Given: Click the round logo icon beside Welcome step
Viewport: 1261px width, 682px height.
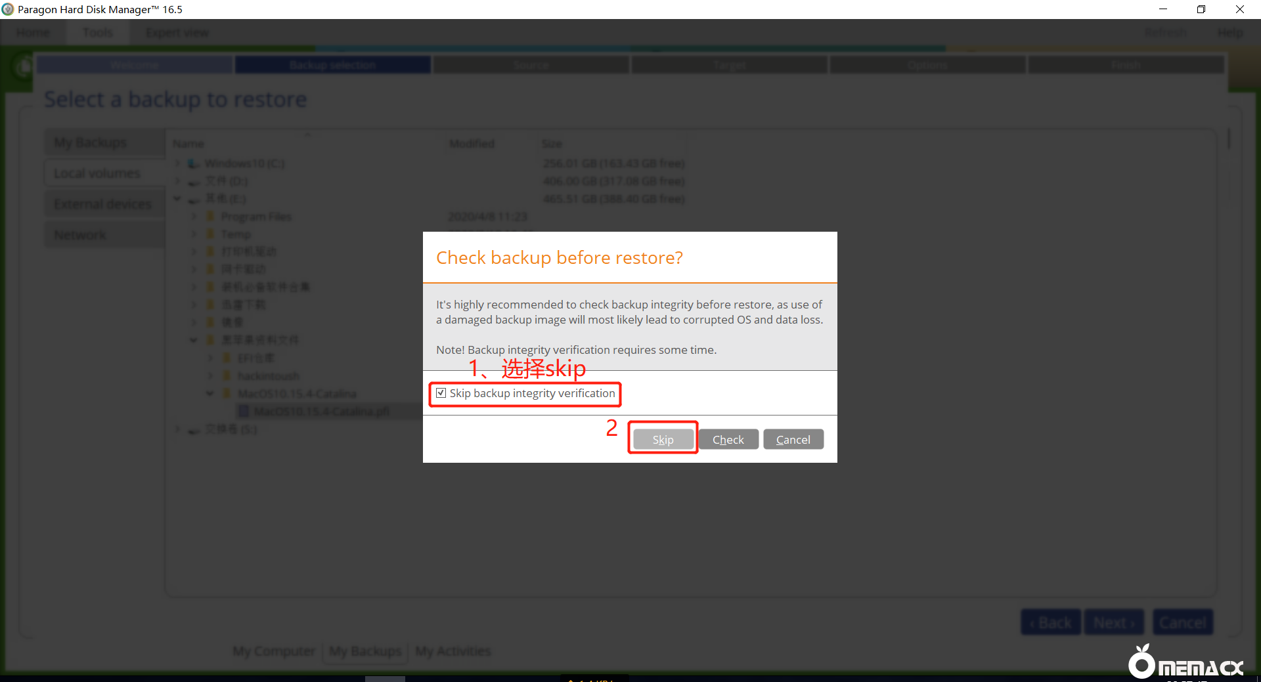Looking at the screenshot, I should pyautogui.click(x=24, y=66).
